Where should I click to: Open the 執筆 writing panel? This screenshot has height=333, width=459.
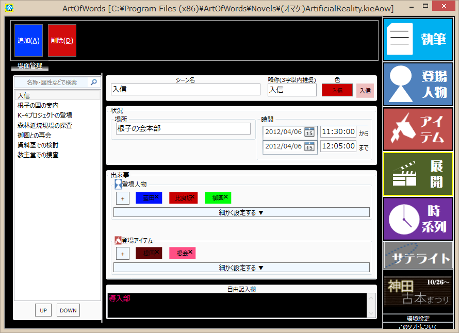[418, 39]
